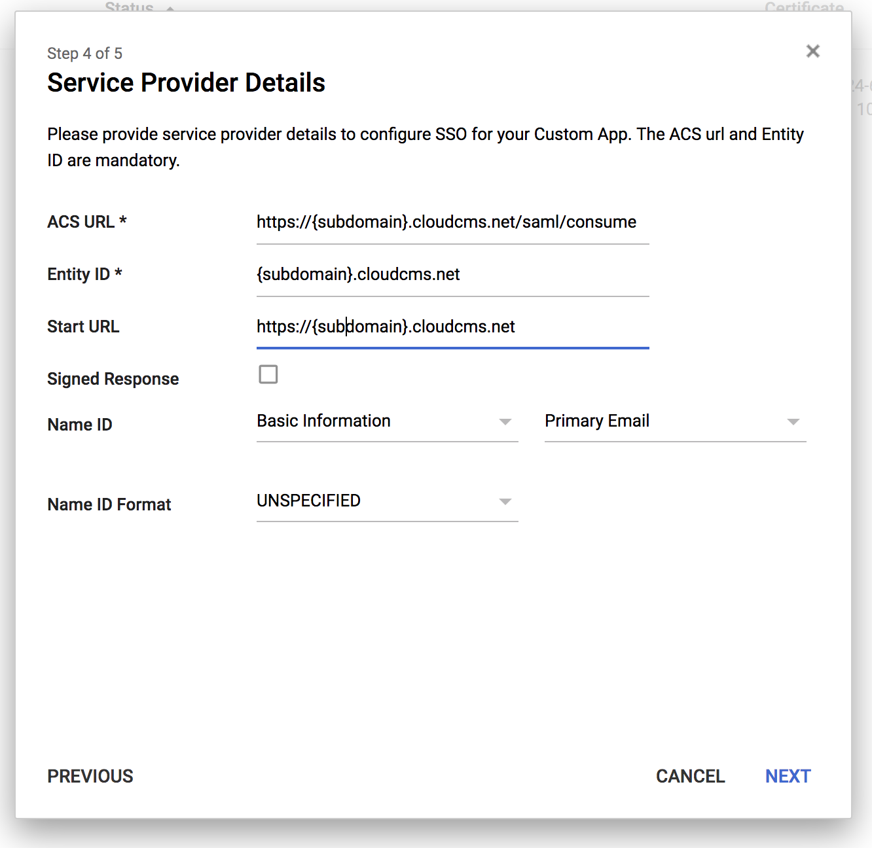Proceed by clicking NEXT
This screenshot has width=872, height=848.
tap(788, 776)
